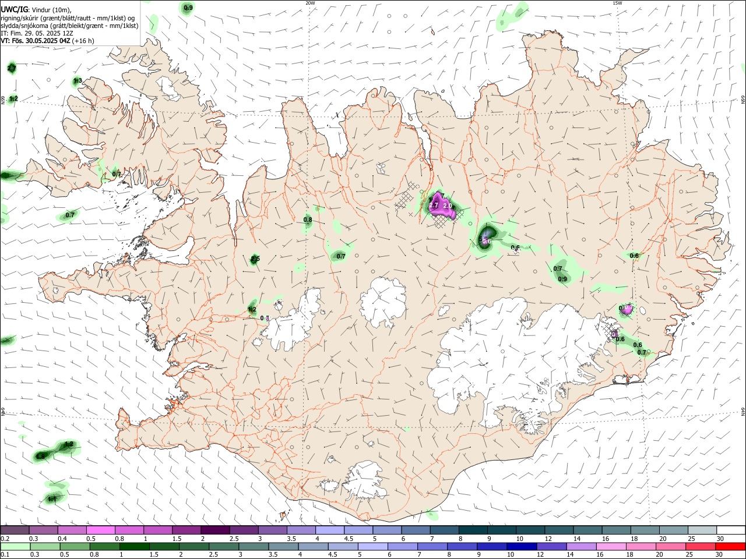Click the 2.5 value on the dark green spot
The width and height of the screenshot is (746, 559).
(x=255, y=259)
